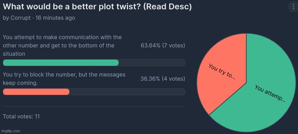Click the empty part of the green bar track
This screenshot has height=134, width=298.
point(152,63)
